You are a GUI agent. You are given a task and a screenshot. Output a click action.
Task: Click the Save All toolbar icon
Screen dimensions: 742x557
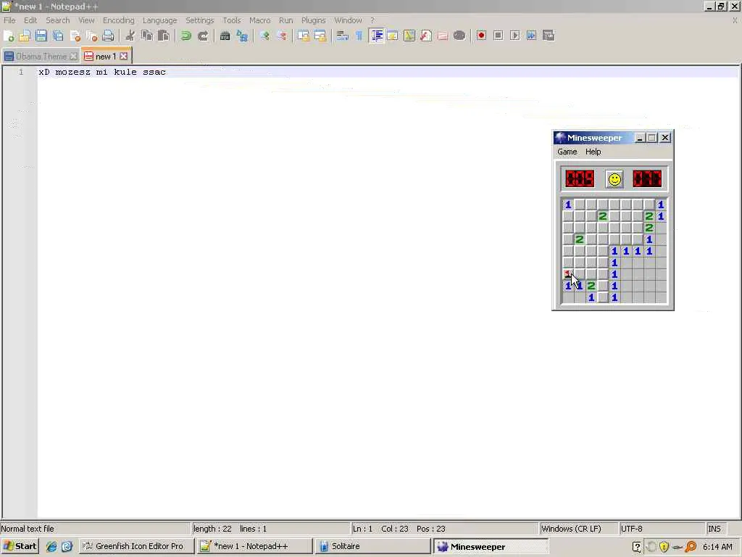(x=58, y=36)
